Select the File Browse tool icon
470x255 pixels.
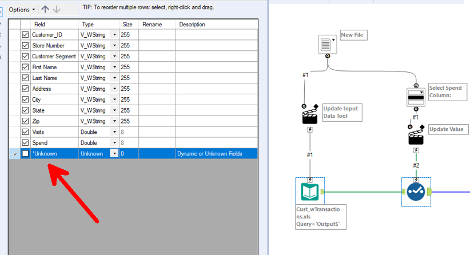pyautogui.click(x=327, y=45)
